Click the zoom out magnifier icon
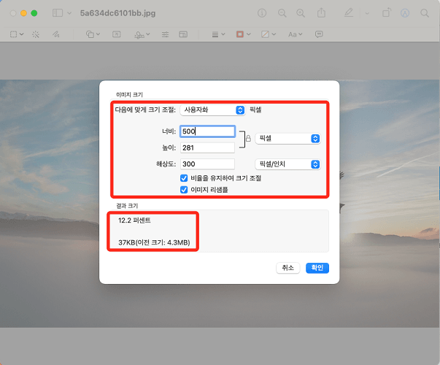This screenshot has width=440, height=365. coord(282,13)
